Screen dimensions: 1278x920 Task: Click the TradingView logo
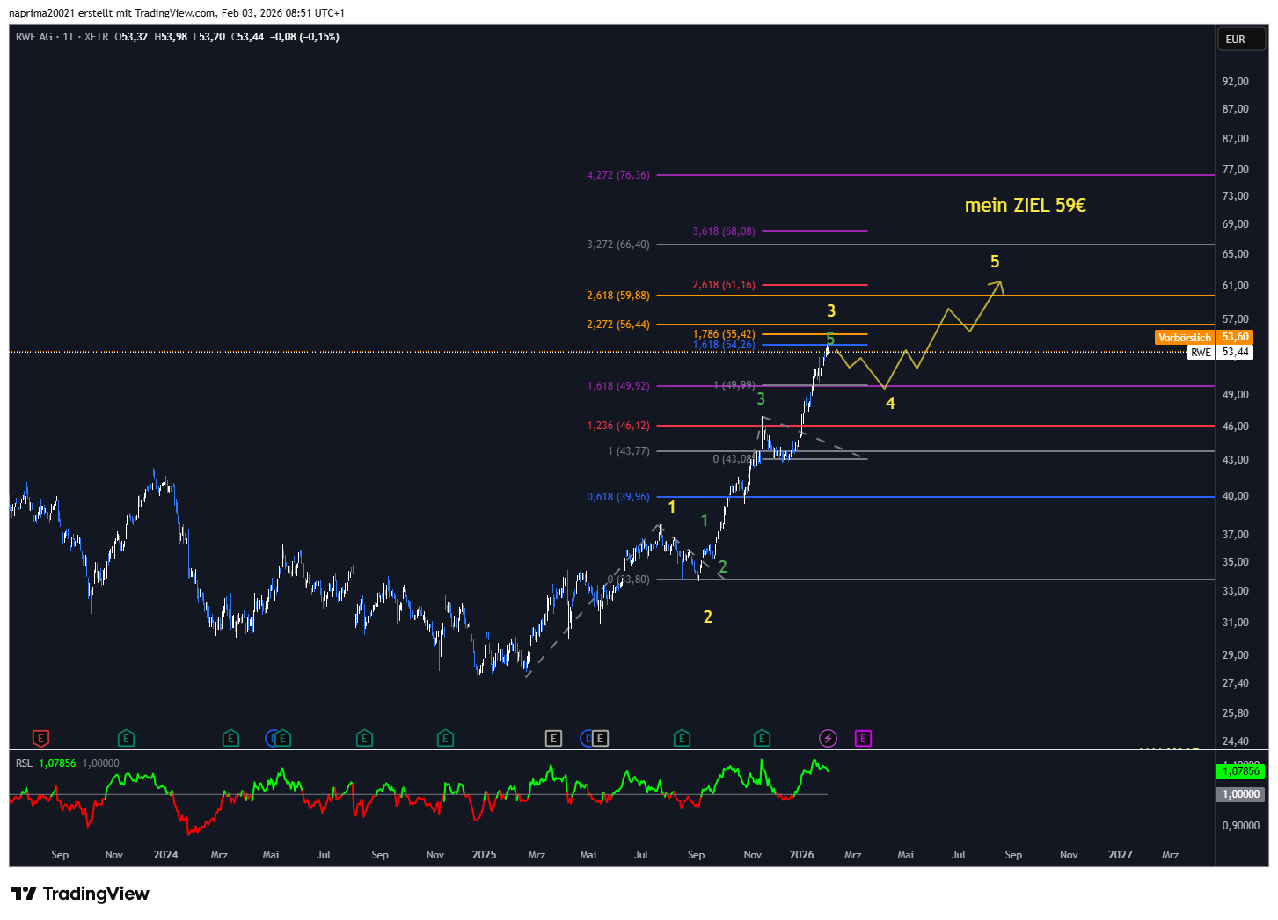[x=80, y=894]
